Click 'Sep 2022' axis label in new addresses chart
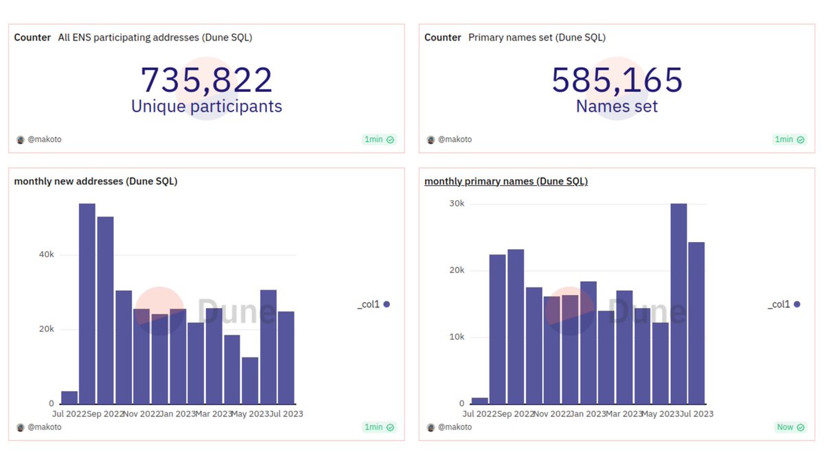The height and width of the screenshot is (463, 824). pyautogui.click(x=106, y=414)
